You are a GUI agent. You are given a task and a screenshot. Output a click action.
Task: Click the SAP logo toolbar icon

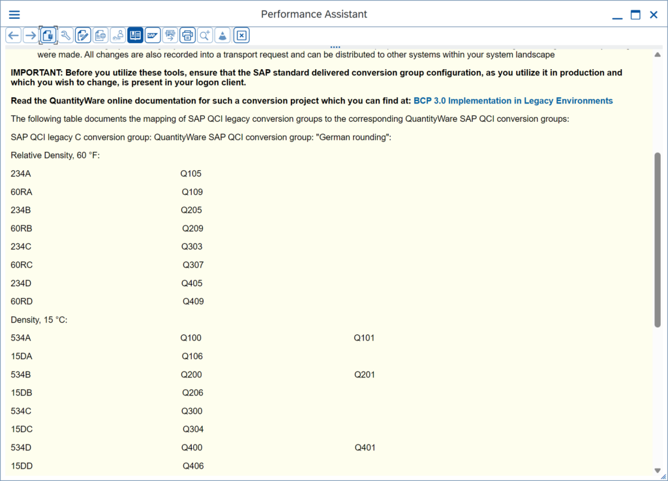click(x=153, y=35)
